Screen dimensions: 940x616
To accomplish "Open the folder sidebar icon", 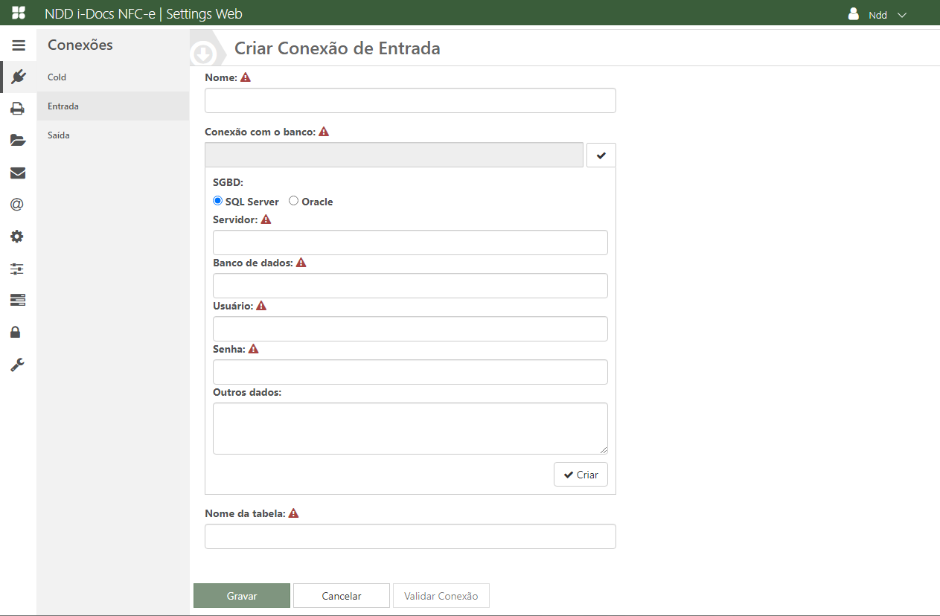I will 18,141.
